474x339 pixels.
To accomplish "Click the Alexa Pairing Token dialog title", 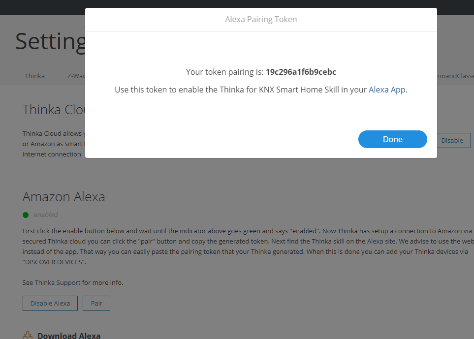I will click(261, 19).
